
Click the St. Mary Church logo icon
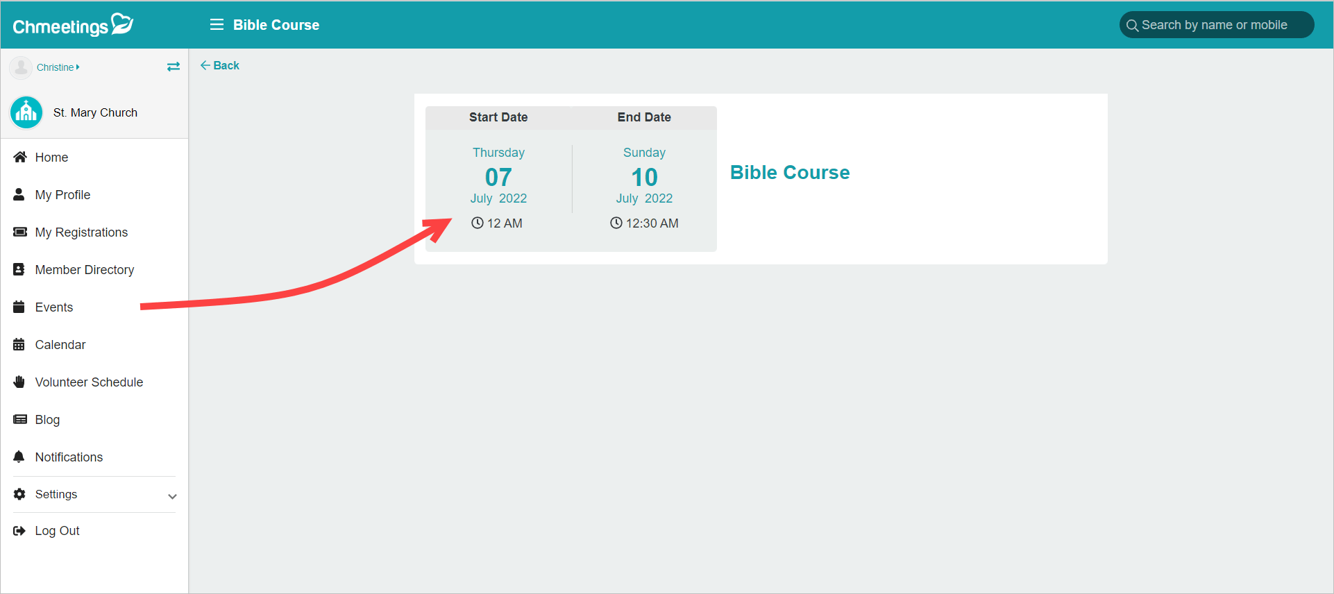click(x=26, y=112)
